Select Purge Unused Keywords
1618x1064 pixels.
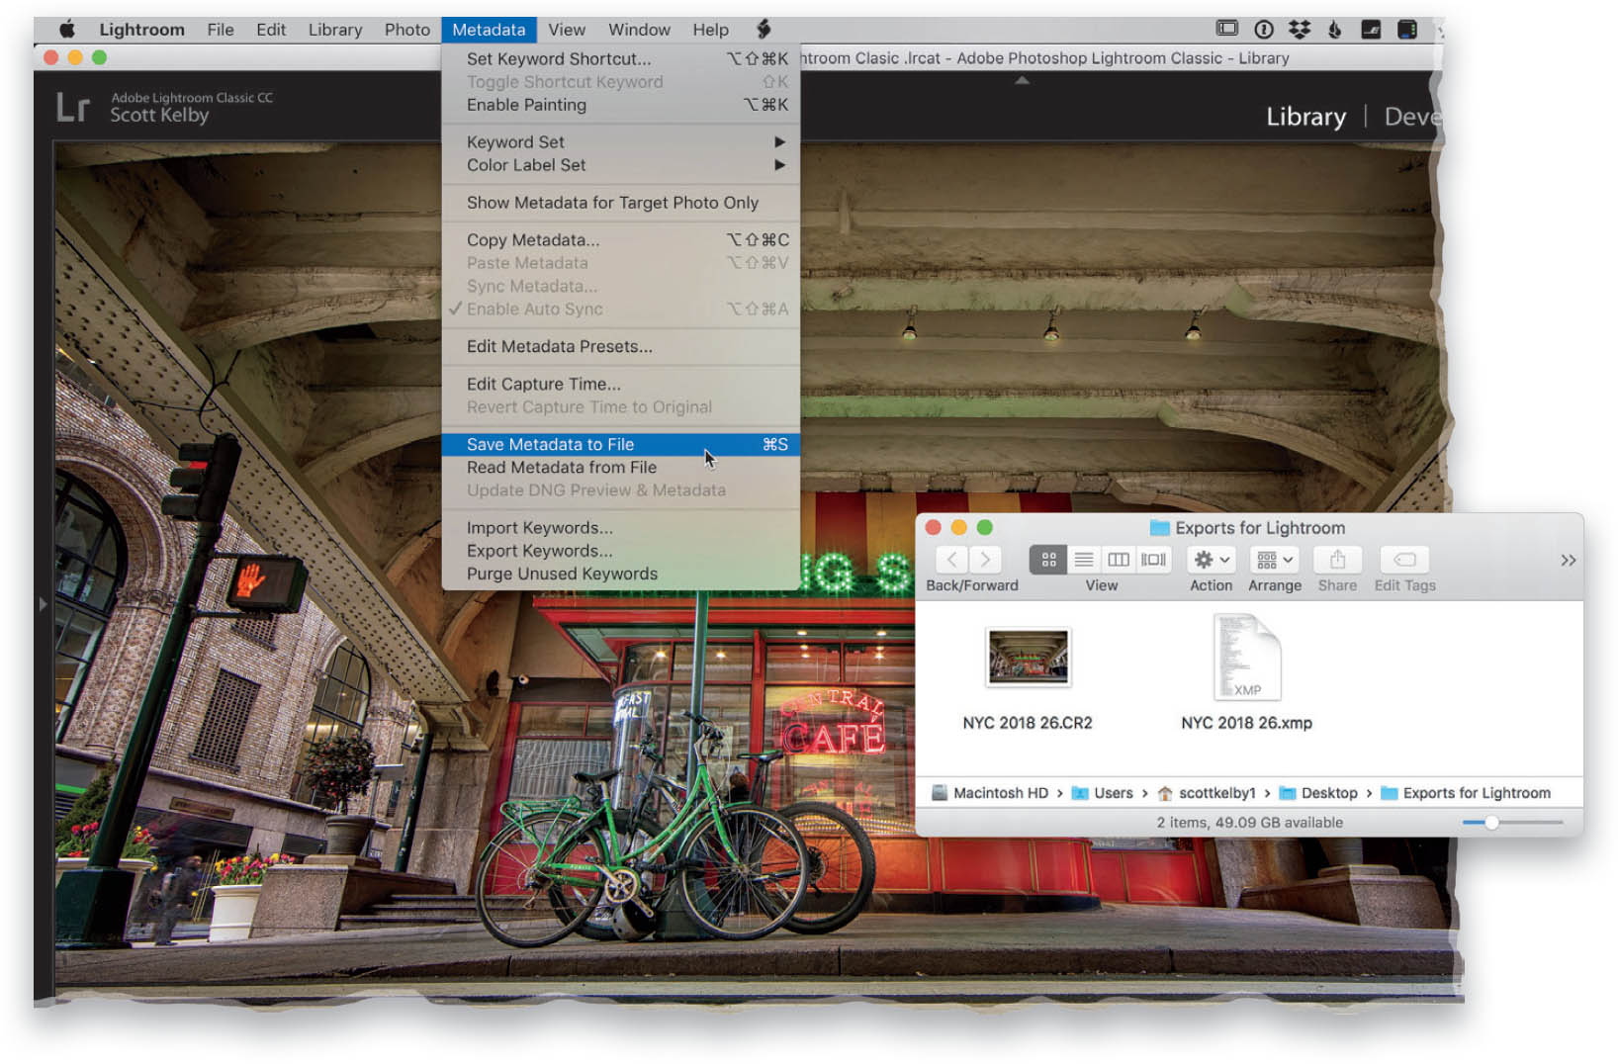pyautogui.click(x=621, y=574)
